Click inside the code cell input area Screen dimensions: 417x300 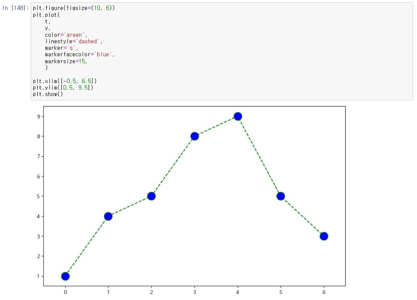pyautogui.click(x=222, y=52)
